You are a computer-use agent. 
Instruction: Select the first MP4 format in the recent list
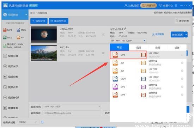coord(128,55)
